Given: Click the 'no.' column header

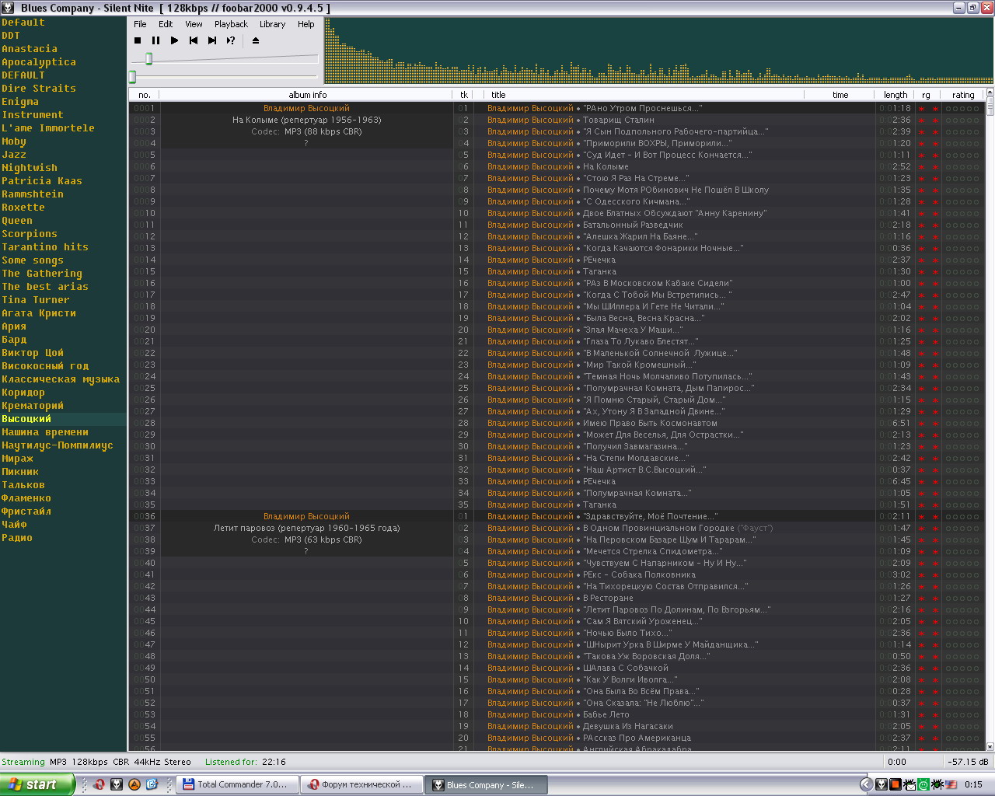Looking at the screenshot, I should tap(145, 95).
